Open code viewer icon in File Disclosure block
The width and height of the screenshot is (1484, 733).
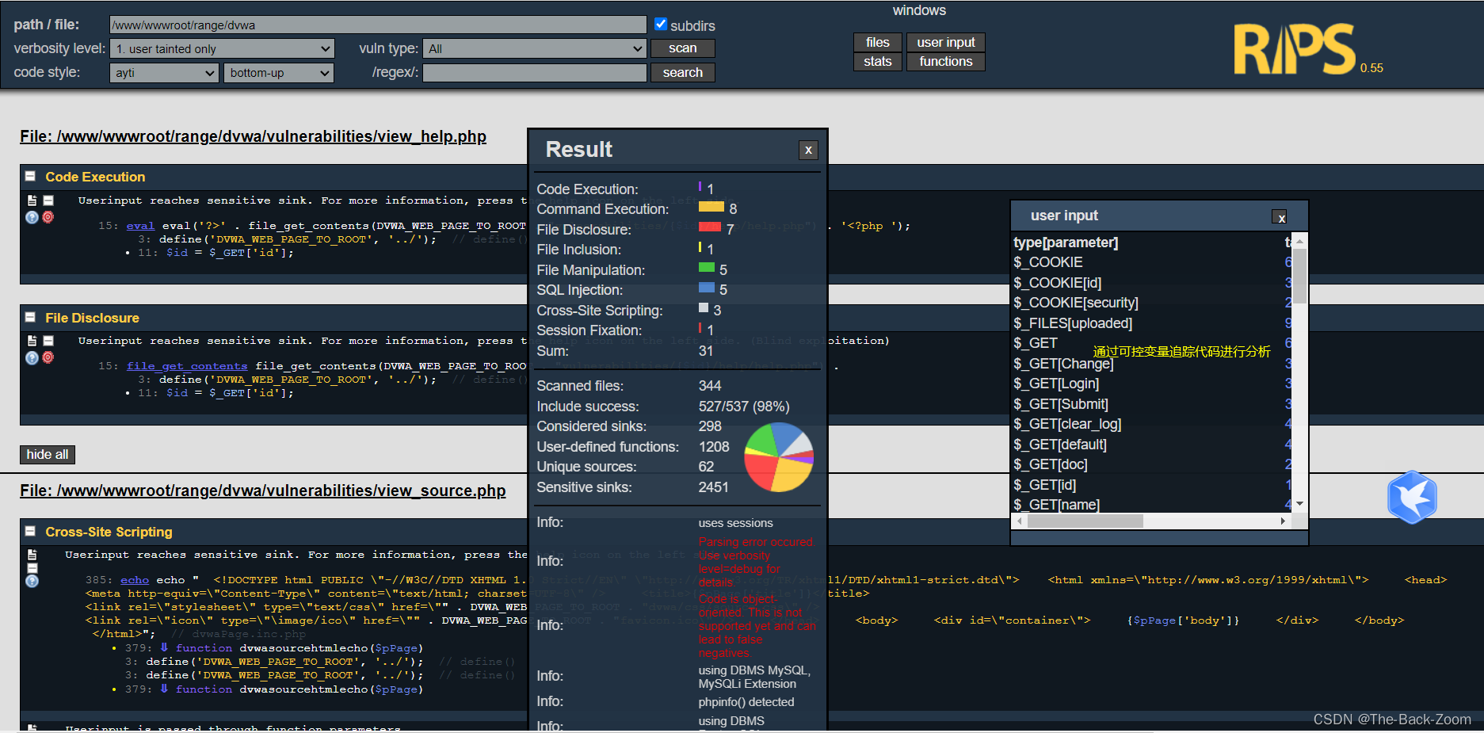pyautogui.click(x=32, y=341)
